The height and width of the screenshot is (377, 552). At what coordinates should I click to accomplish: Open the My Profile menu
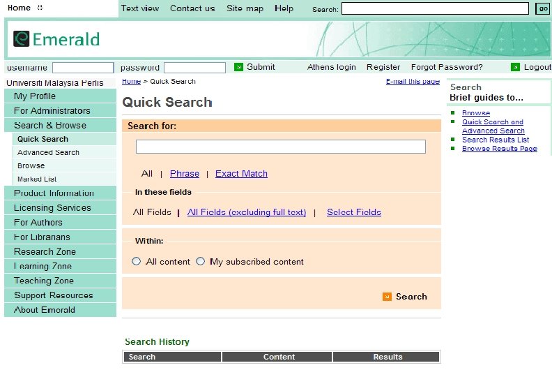(x=60, y=96)
